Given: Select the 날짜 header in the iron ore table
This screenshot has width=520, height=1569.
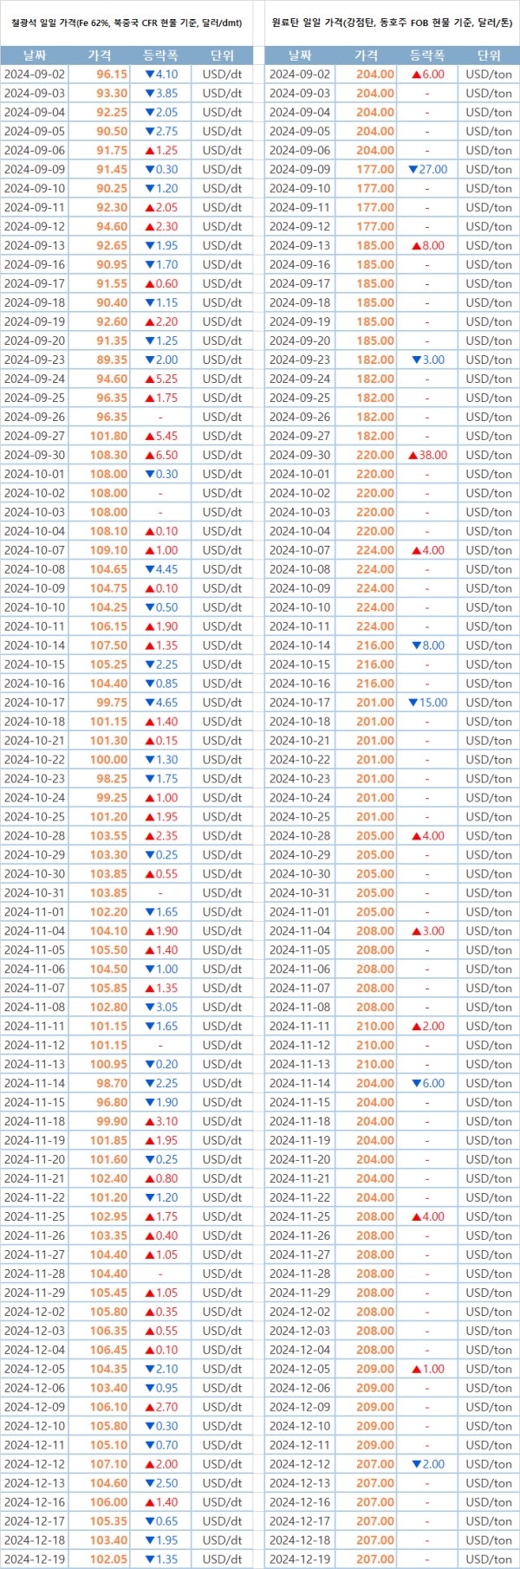Looking at the screenshot, I should tap(35, 55).
